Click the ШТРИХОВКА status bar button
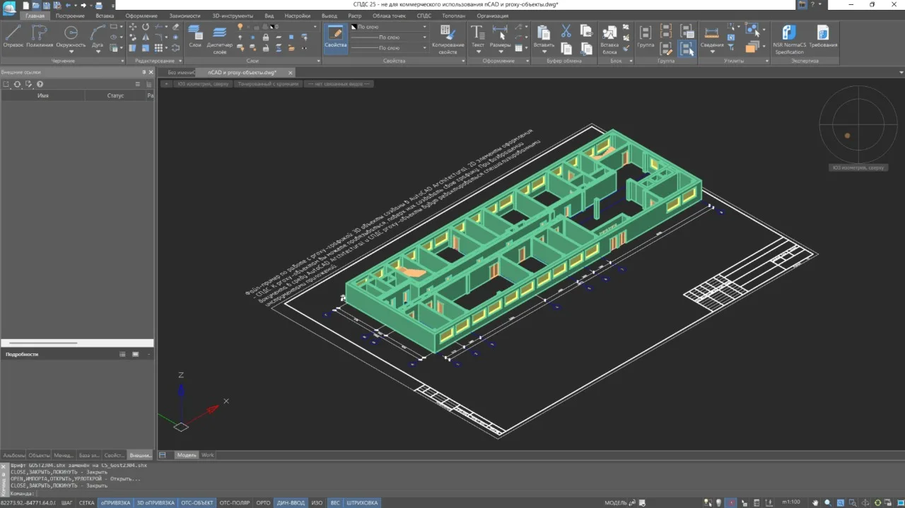 point(363,503)
